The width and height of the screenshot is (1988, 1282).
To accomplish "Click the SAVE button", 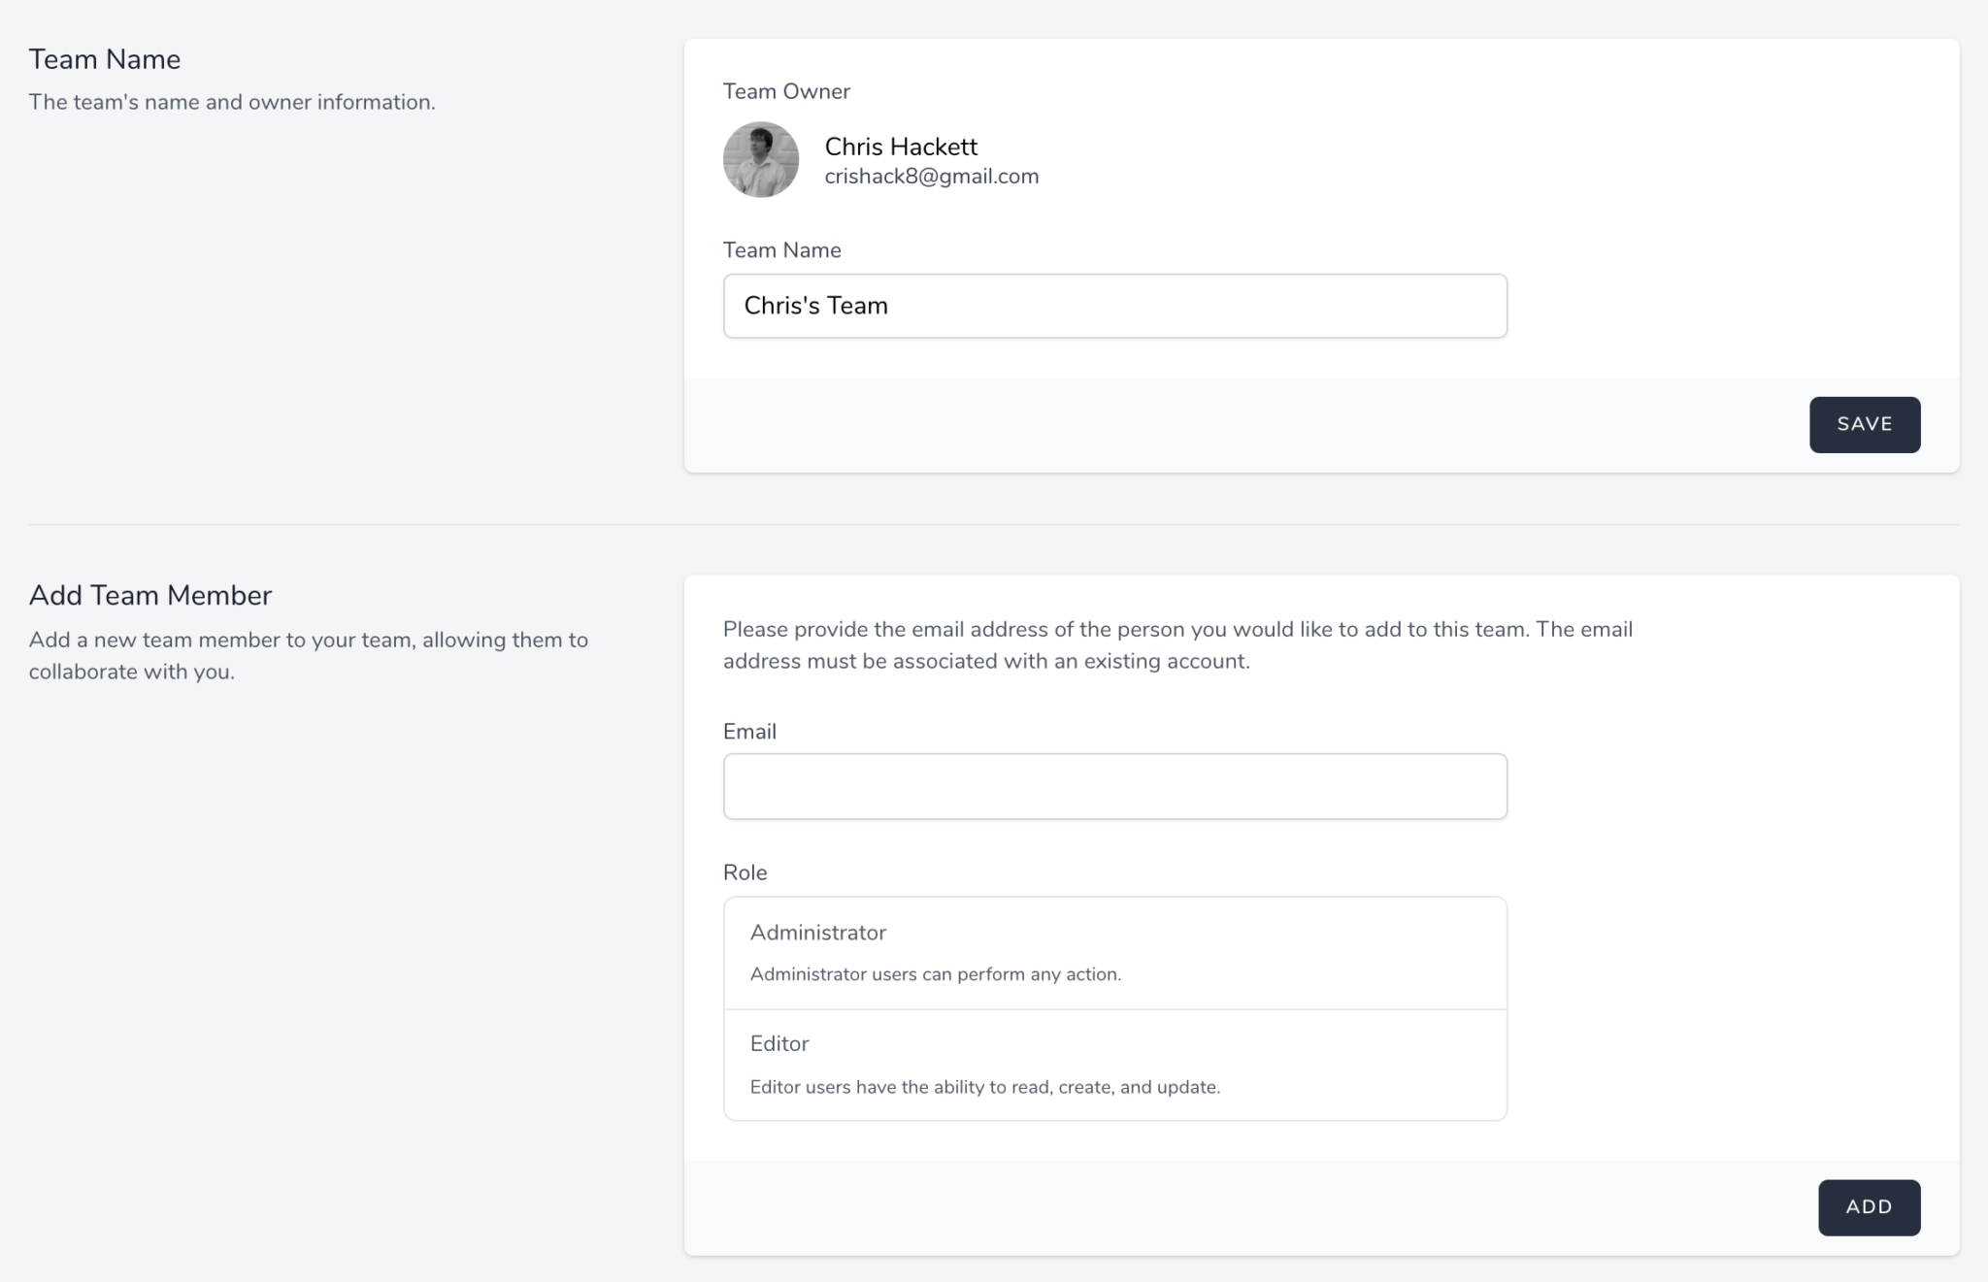I will (1865, 424).
